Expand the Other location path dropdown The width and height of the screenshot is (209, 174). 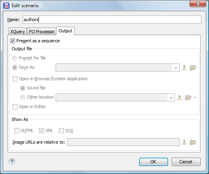[171, 97]
